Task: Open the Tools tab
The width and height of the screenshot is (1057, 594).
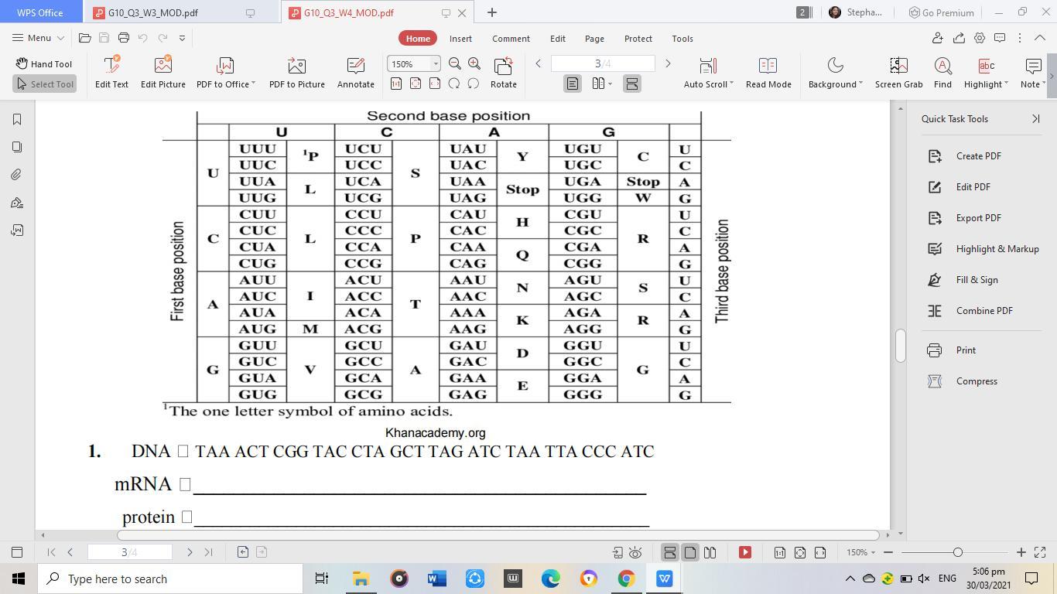Action: 682,38
